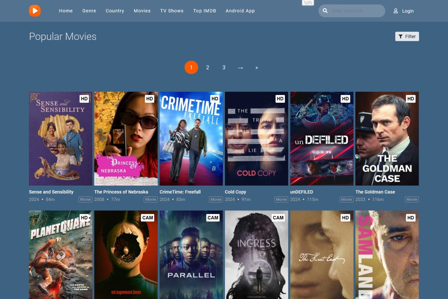Open The Princess of Nebraska title link

[x=121, y=192]
